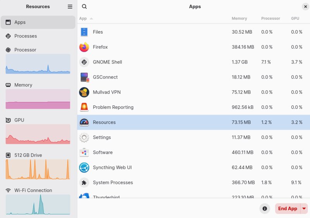
Task: Open the End App dropdown arrow
Action: pyautogui.click(x=304, y=208)
